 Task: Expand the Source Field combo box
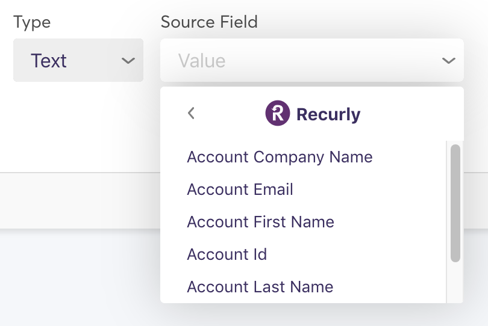311,61
